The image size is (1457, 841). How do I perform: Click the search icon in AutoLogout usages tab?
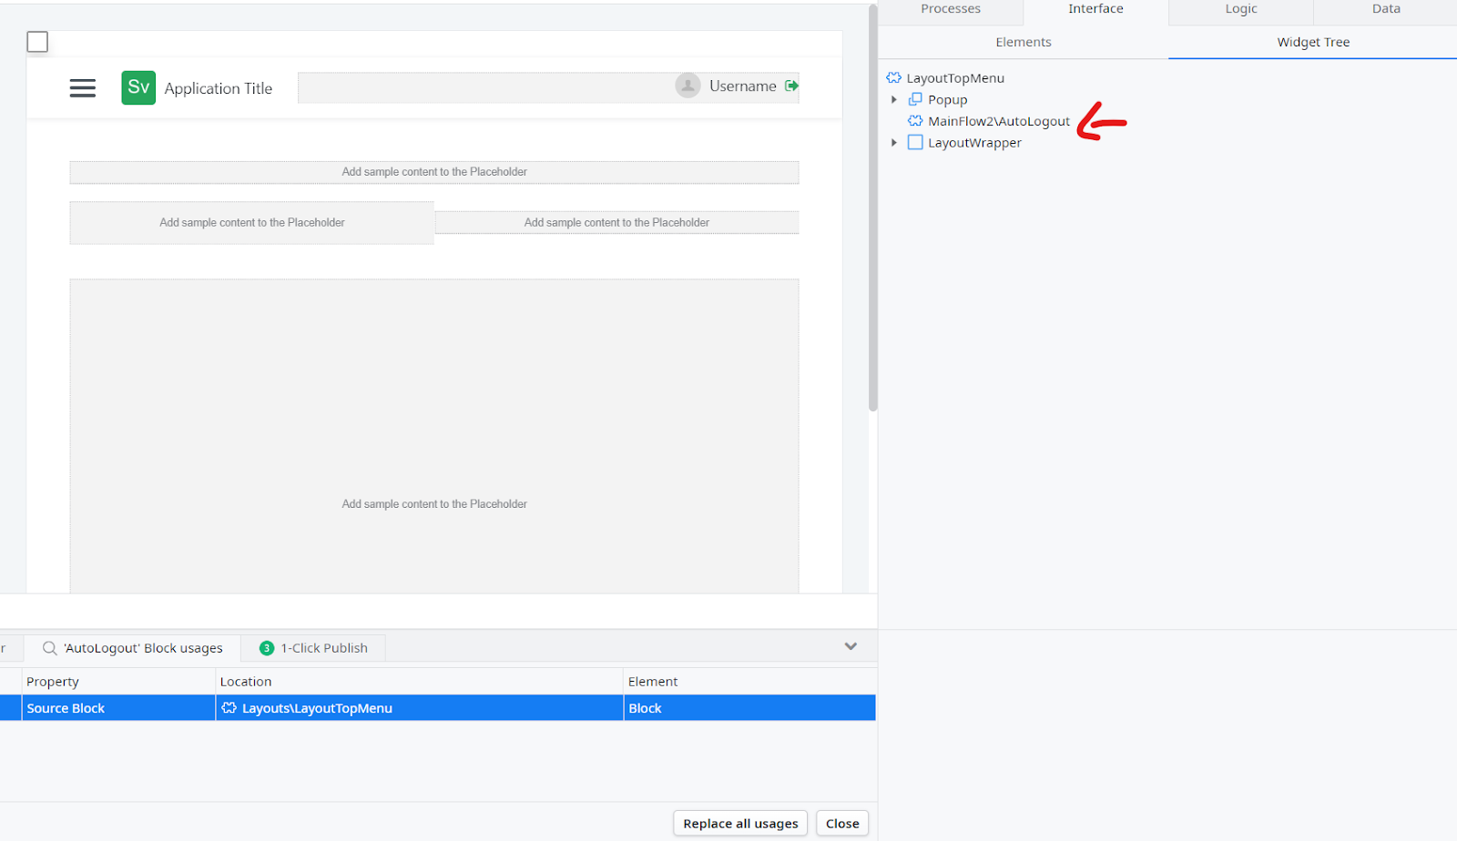coord(50,648)
